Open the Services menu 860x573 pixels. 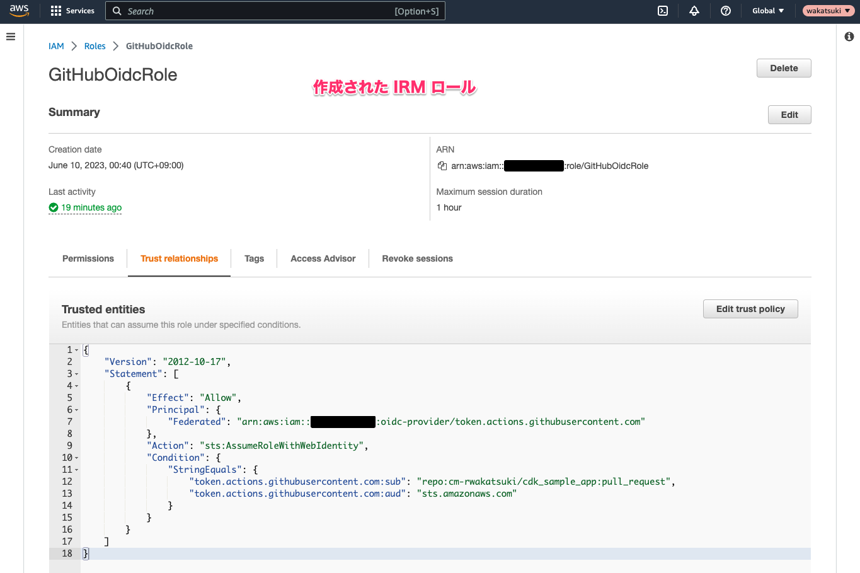click(x=72, y=10)
